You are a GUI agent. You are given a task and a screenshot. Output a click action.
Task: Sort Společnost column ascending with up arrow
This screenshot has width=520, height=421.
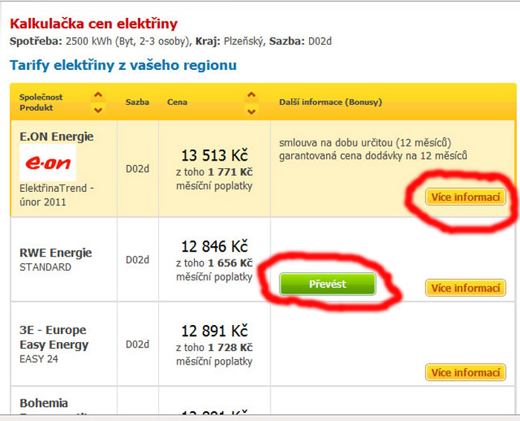point(98,96)
